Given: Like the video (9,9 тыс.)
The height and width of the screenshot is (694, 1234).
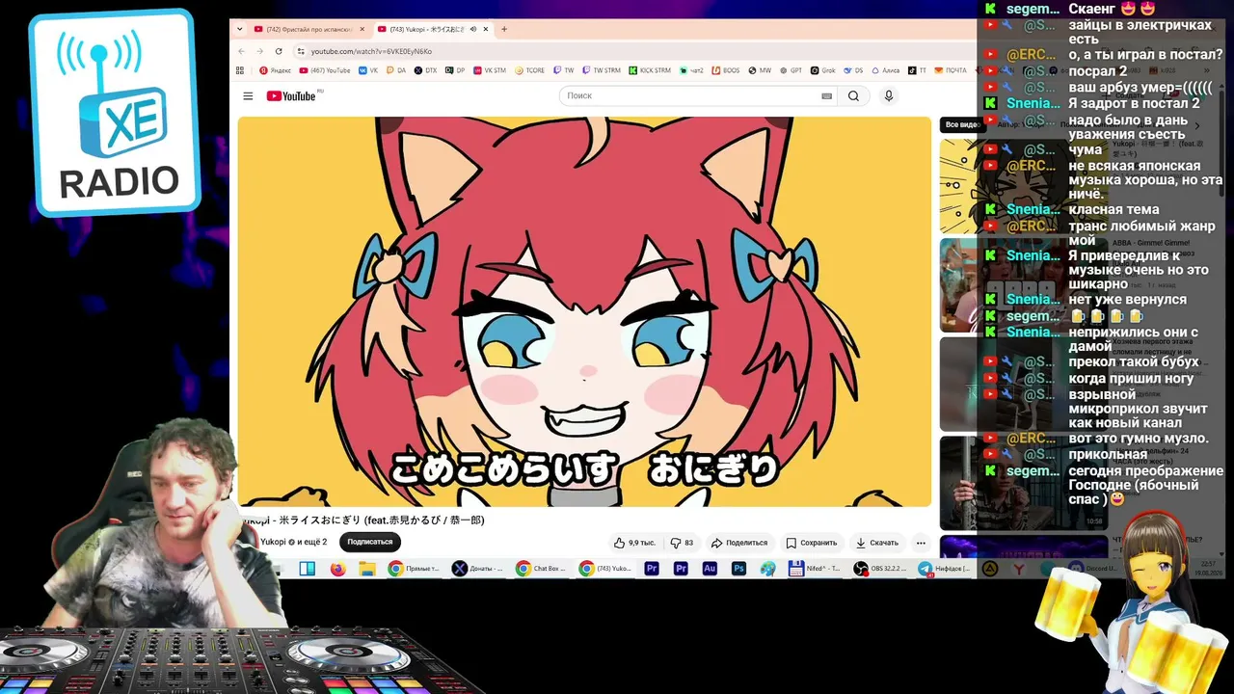Looking at the screenshot, I should 634,543.
